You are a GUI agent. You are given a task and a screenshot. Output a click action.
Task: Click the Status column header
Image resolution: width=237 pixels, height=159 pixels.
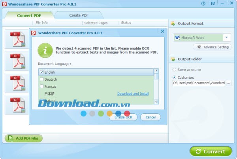126,23
